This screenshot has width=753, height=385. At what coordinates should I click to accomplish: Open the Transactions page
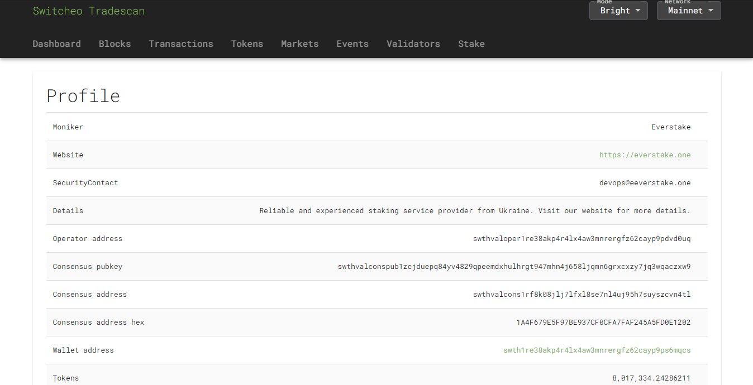pos(181,44)
